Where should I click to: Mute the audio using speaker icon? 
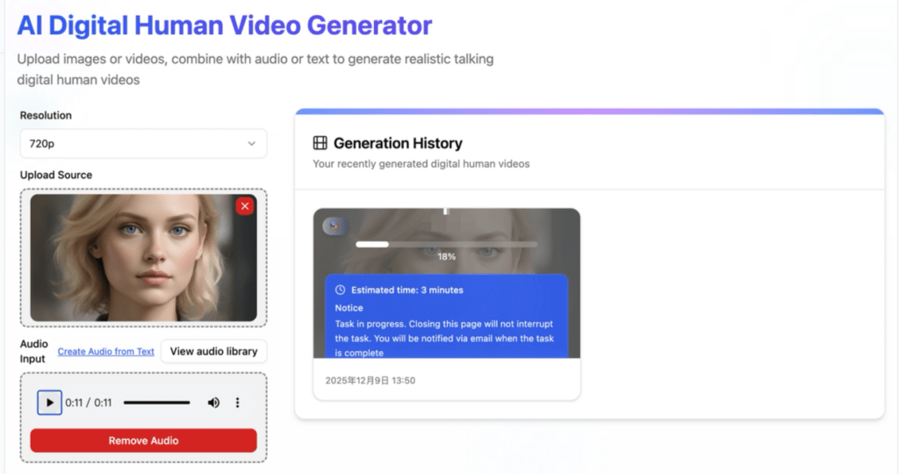213,402
